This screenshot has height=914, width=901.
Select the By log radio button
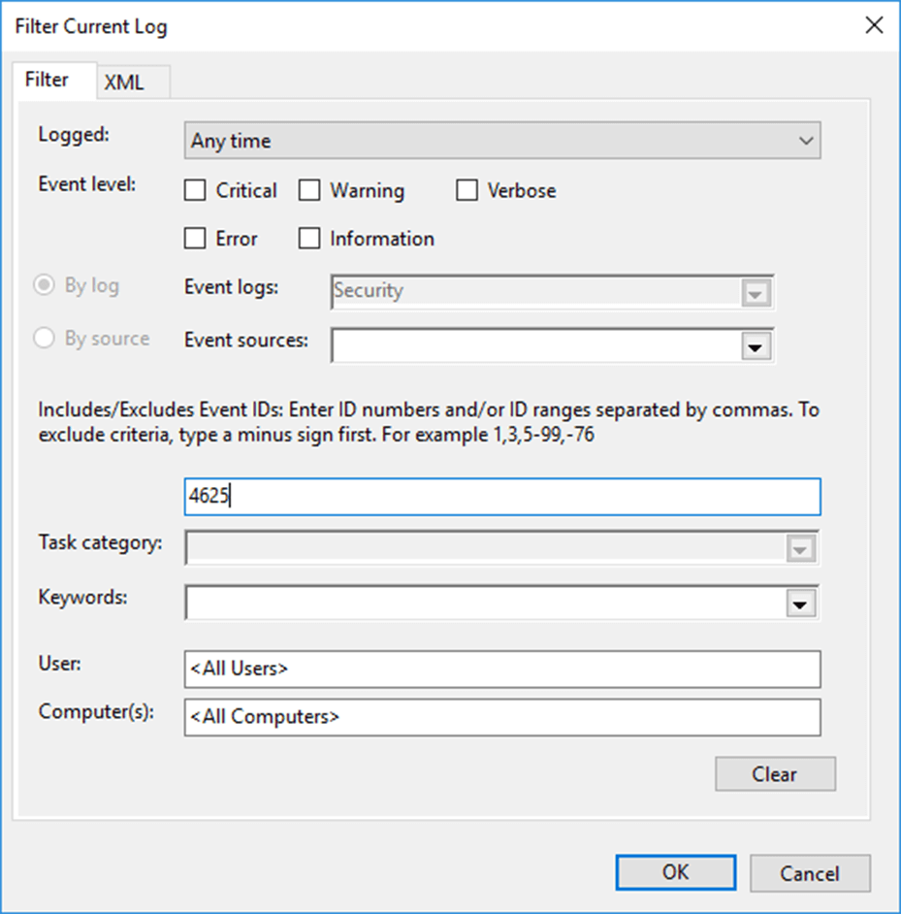44,285
